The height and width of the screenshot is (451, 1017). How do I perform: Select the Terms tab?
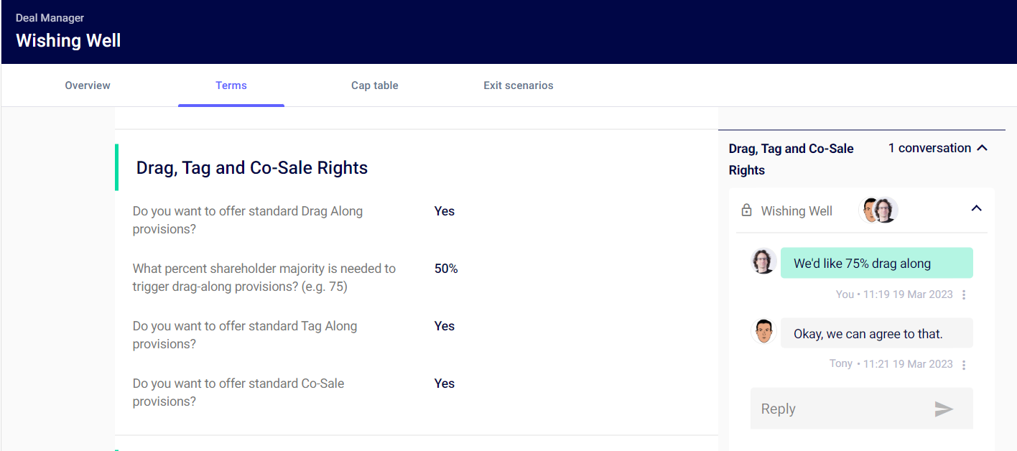coord(231,85)
